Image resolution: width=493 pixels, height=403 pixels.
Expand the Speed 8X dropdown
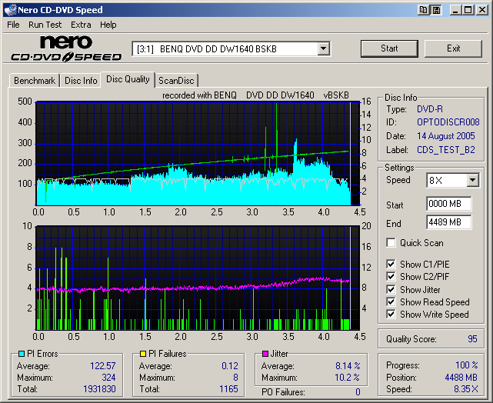(472, 181)
